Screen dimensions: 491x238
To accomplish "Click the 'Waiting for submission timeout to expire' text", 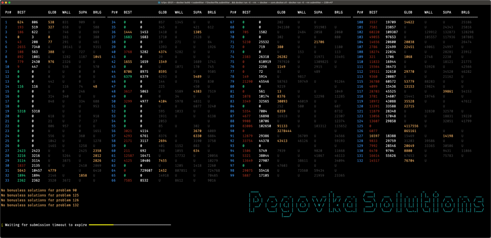I will tap(46, 225).
